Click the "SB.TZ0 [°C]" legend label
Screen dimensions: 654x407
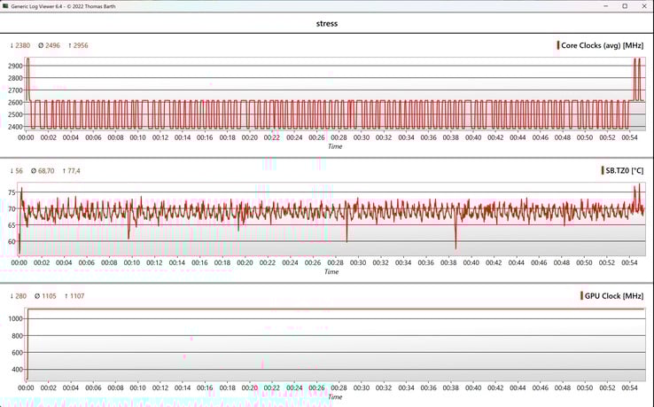[x=625, y=171]
